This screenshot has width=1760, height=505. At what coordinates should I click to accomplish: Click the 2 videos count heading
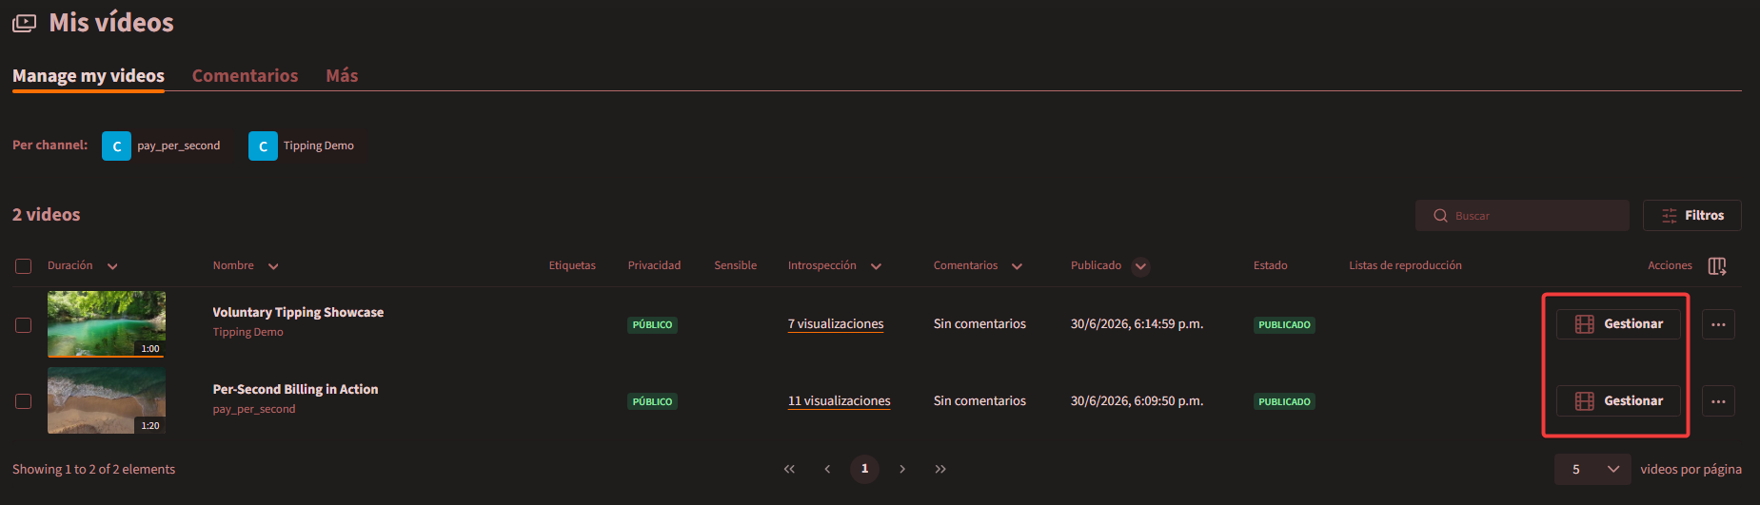pos(46,215)
